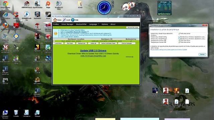This screenshot has height=120, width=214.
Task: Open the Daemon Tools lightning-bolt shortcut
Action: click(x=27, y=15)
